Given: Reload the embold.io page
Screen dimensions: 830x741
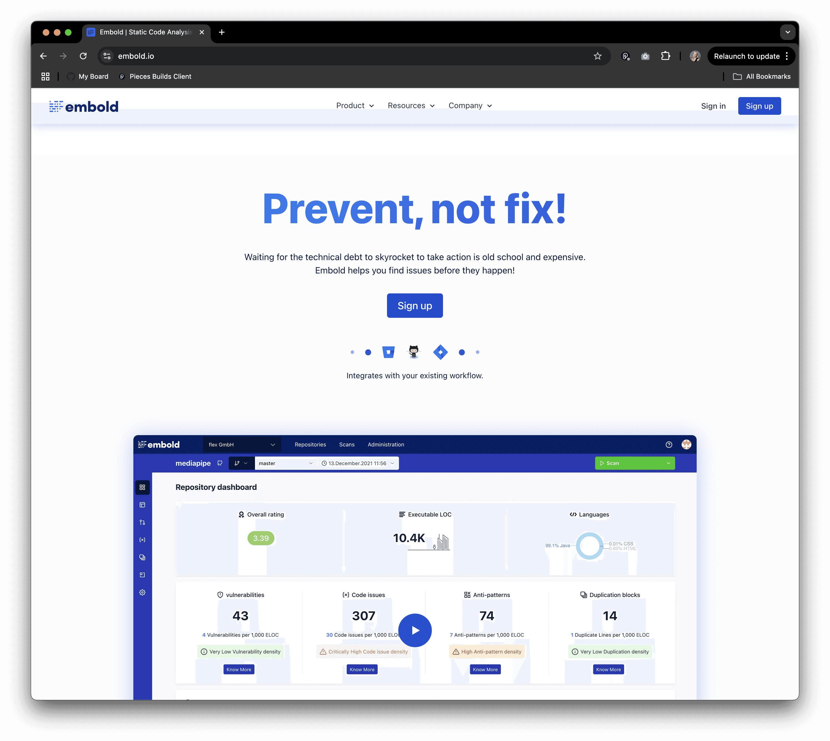Looking at the screenshot, I should [83, 56].
